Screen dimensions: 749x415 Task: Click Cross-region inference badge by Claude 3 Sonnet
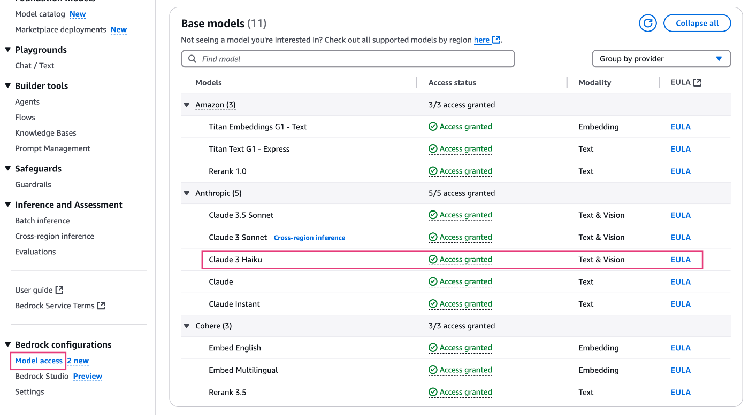click(309, 238)
